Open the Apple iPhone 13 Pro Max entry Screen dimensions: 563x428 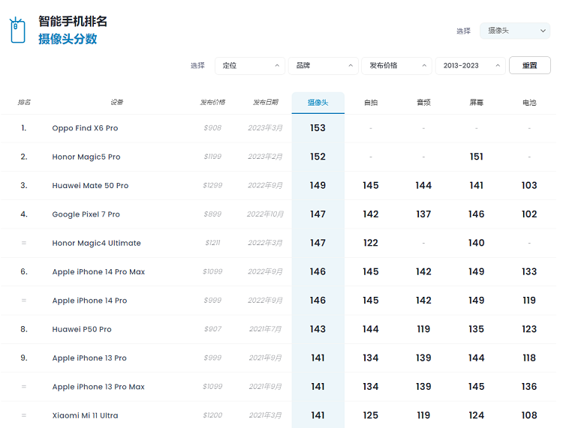point(98,387)
